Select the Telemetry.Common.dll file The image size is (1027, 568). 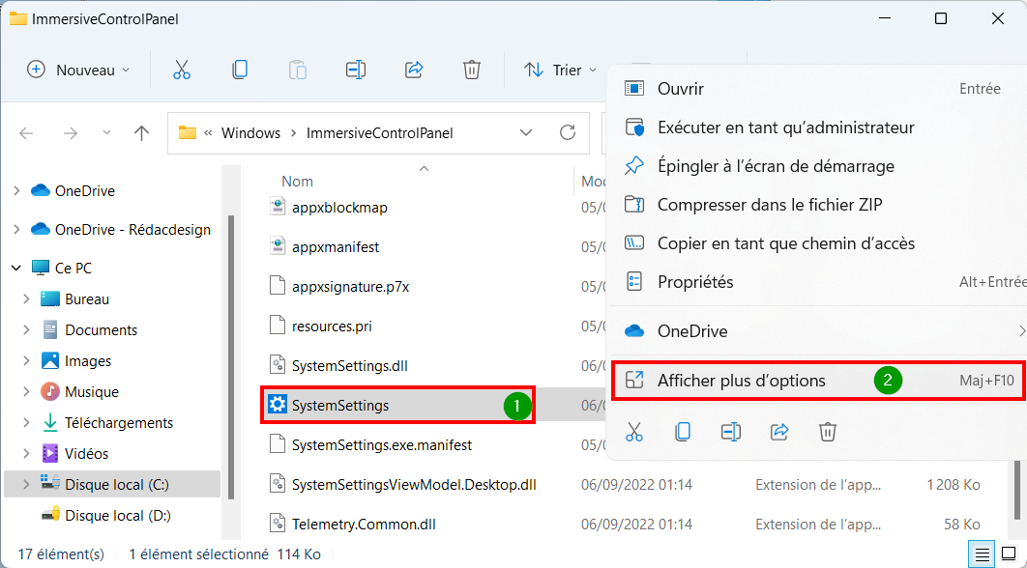coord(352,525)
